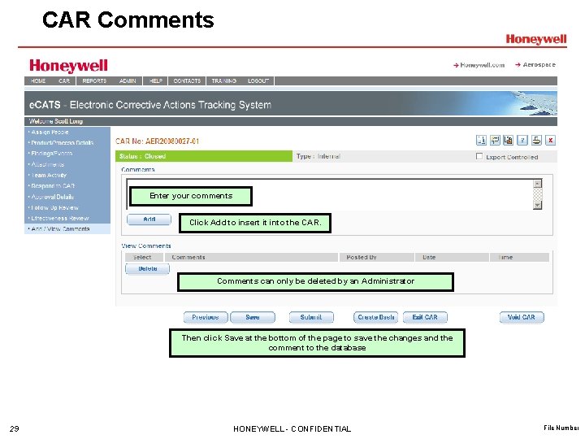This screenshot has height=439, width=585.
Task: Open the ADMIN menu
Action: [128, 81]
